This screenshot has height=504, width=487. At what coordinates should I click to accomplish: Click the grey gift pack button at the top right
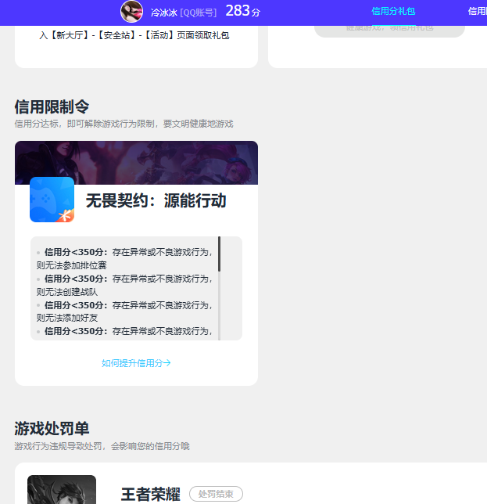[x=389, y=31]
